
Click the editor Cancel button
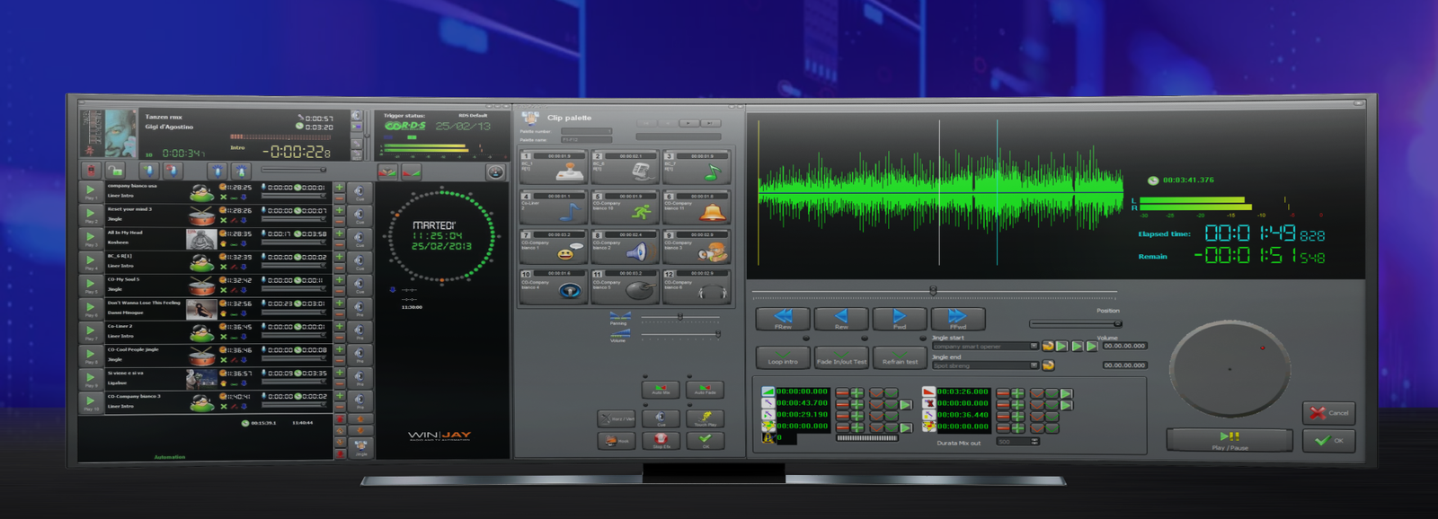[x=1329, y=413]
